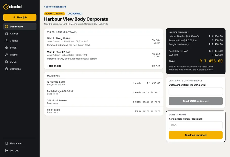Click the R 7 456.60 total amount
230x157 pixels.
tap(211, 61)
